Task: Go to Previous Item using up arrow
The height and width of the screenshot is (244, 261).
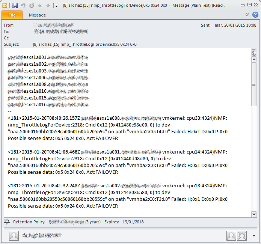Action: tap(40, 6)
